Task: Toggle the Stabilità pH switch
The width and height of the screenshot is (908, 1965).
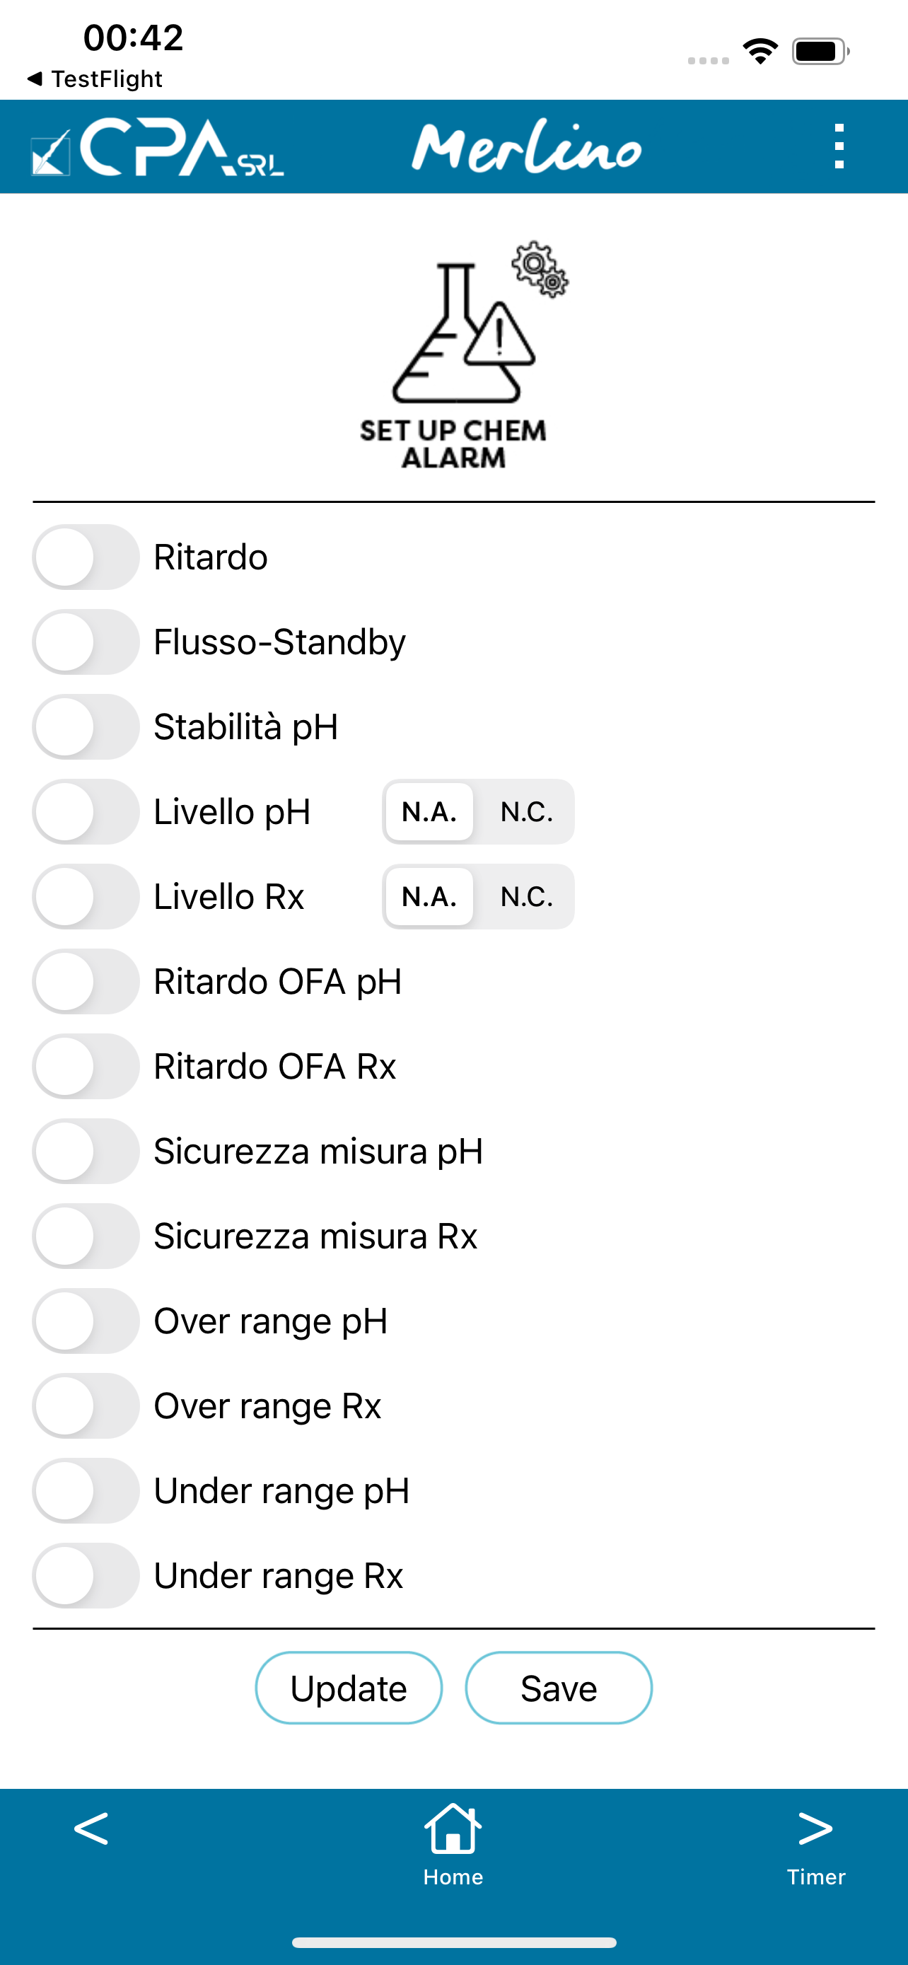Action: coord(86,726)
